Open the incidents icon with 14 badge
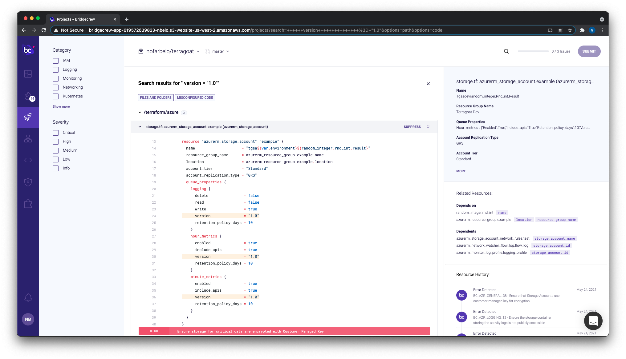The image size is (626, 359). [x=28, y=96]
